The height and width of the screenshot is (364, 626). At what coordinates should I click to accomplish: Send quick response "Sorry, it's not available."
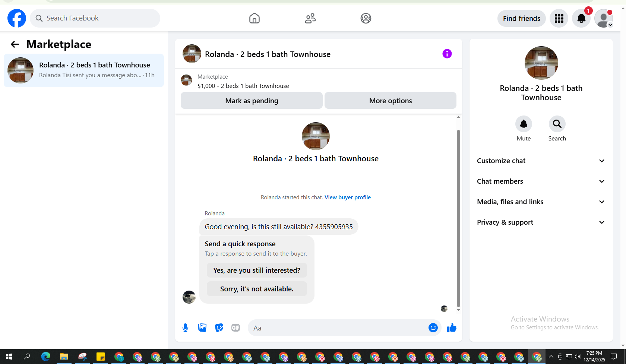(x=257, y=289)
